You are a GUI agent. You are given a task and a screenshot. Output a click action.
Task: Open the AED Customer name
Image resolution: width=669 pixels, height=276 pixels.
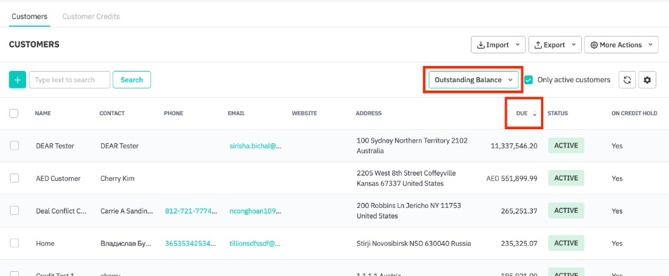tap(58, 178)
